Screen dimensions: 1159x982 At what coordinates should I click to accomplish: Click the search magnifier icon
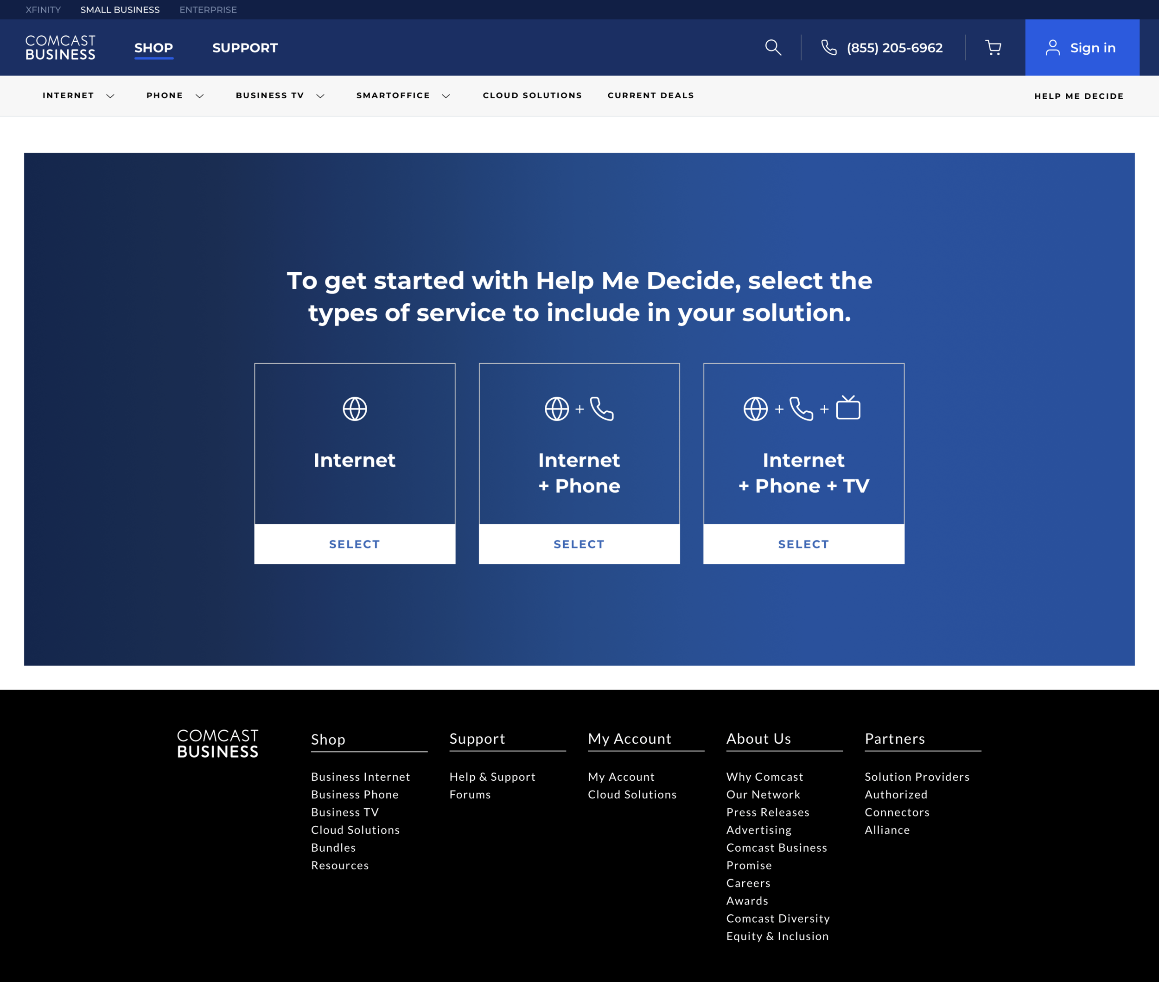pyautogui.click(x=773, y=47)
